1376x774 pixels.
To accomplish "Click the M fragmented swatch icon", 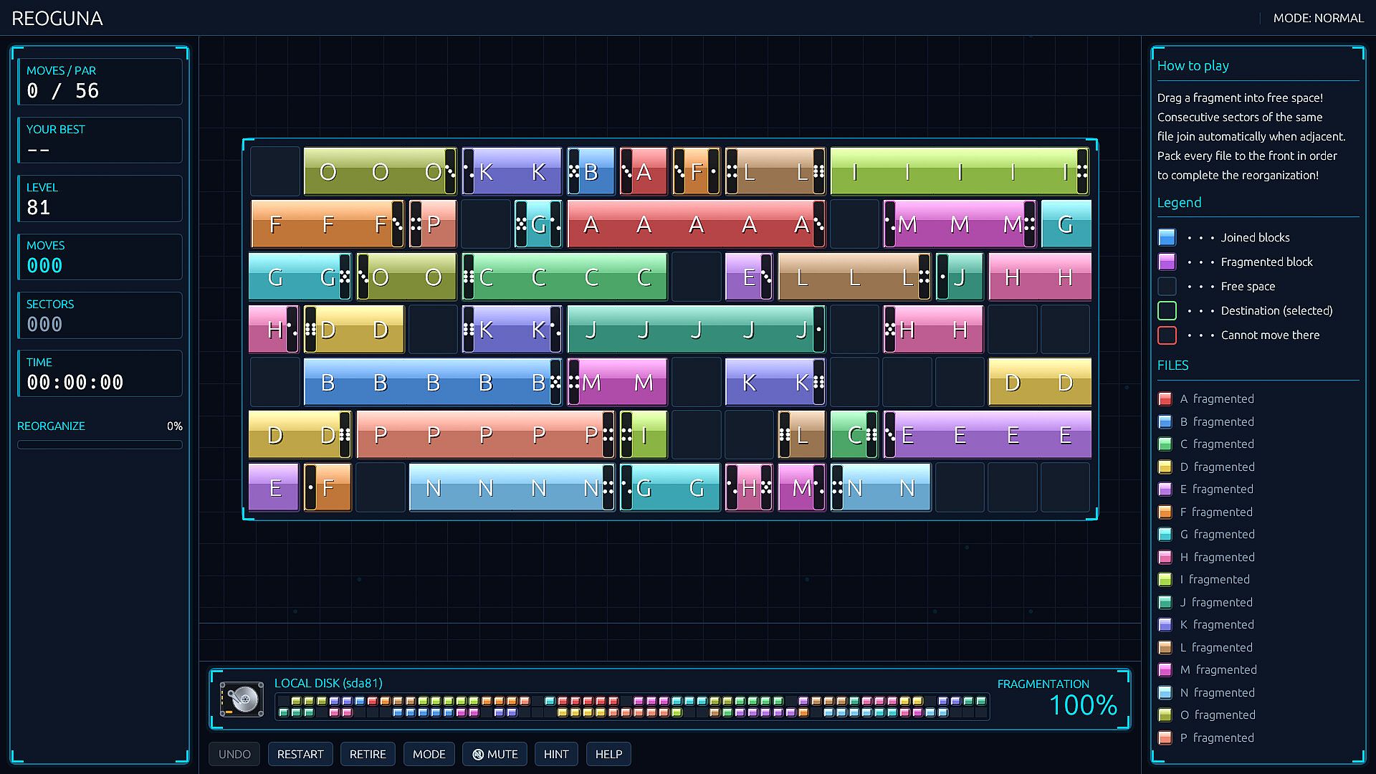I will point(1165,669).
